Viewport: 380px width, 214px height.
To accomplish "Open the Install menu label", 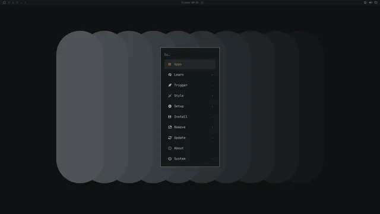I will pyautogui.click(x=180, y=117).
